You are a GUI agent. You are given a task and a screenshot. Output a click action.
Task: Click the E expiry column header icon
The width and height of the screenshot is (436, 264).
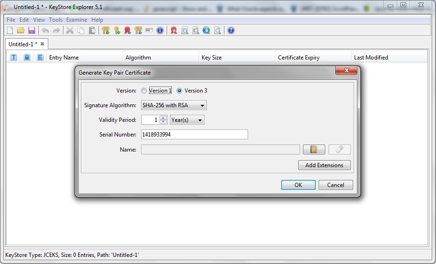40,58
